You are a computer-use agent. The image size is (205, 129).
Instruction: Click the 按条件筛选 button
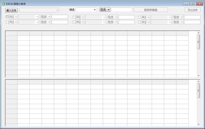point(151,10)
